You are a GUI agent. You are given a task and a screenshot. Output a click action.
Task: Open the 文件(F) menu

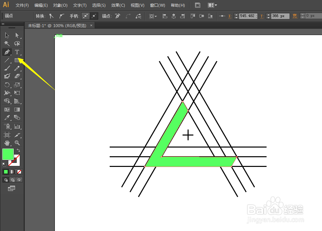(22, 5)
